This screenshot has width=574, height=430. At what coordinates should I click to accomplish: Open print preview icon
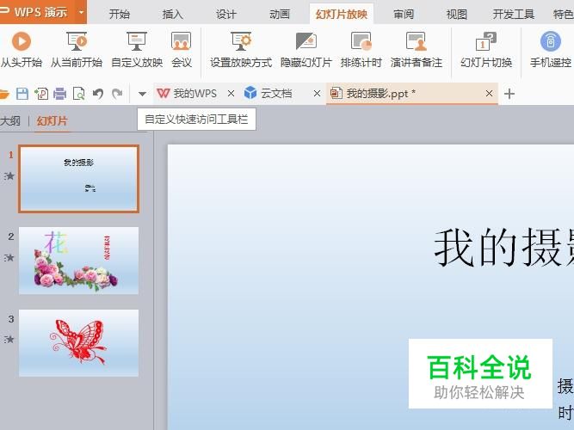(78, 94)
